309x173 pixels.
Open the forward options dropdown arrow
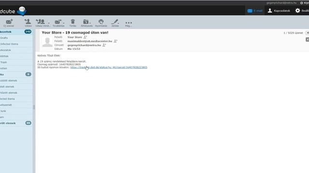pyautogui.click(x=64, y=23)
